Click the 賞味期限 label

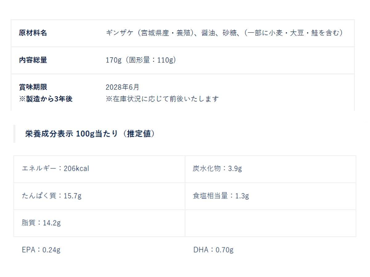[x=33, y=87]
